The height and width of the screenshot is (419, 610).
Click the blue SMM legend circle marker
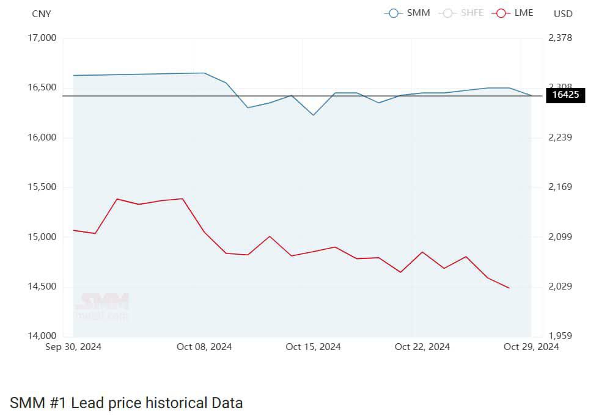coord(394,13)
